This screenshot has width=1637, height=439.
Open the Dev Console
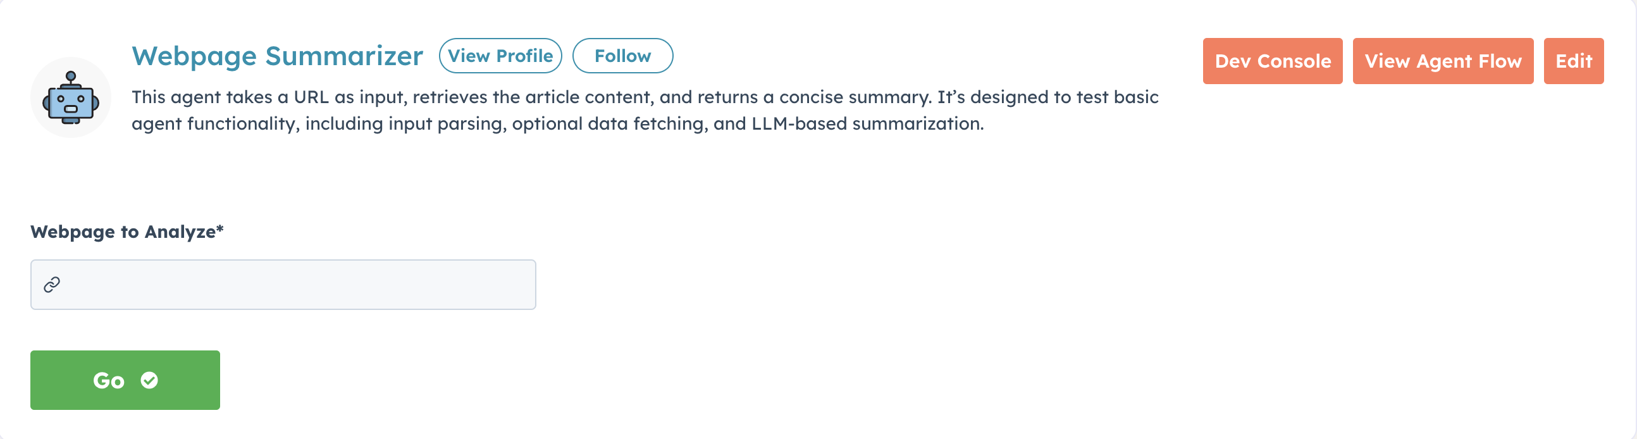(1272, 61)
